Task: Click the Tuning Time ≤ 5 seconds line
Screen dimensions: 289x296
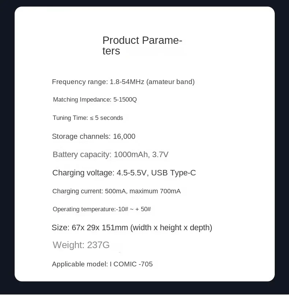Action: (x=88, y=118)
